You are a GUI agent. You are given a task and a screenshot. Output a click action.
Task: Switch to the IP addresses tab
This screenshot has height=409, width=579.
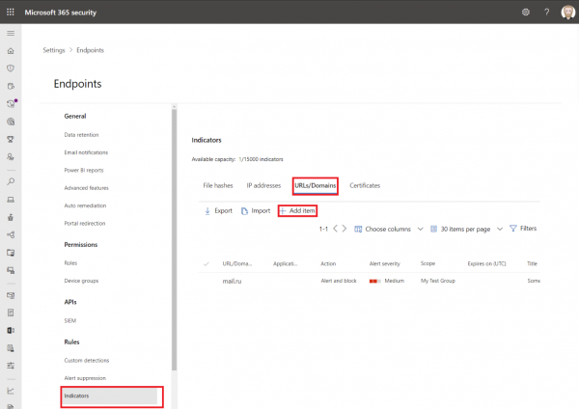click(263, 185)
